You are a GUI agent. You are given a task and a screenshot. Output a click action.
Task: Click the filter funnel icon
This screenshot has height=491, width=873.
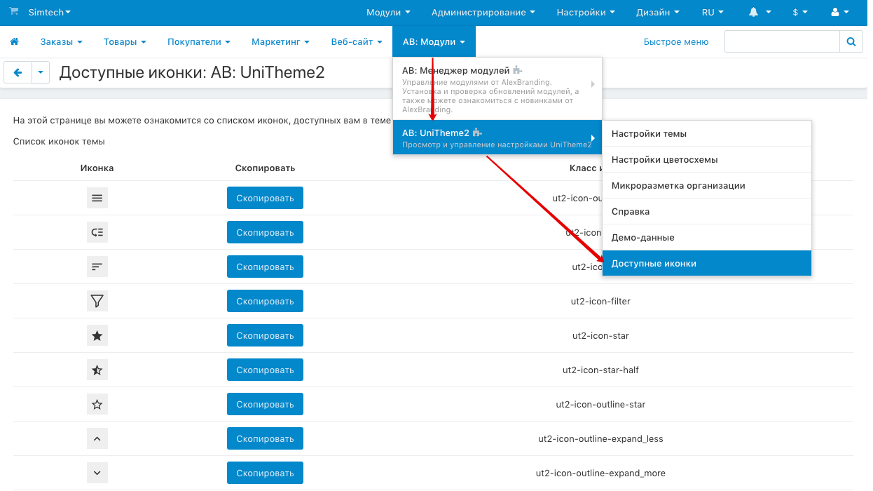point(97,302)
